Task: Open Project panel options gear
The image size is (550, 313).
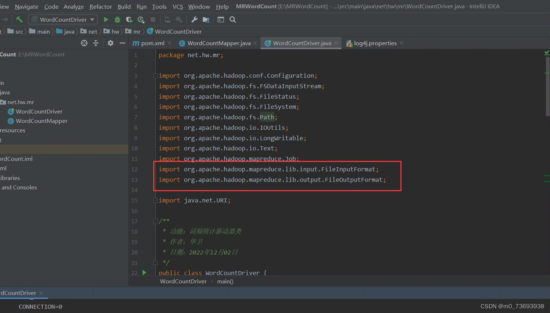Action: [110, 43]
